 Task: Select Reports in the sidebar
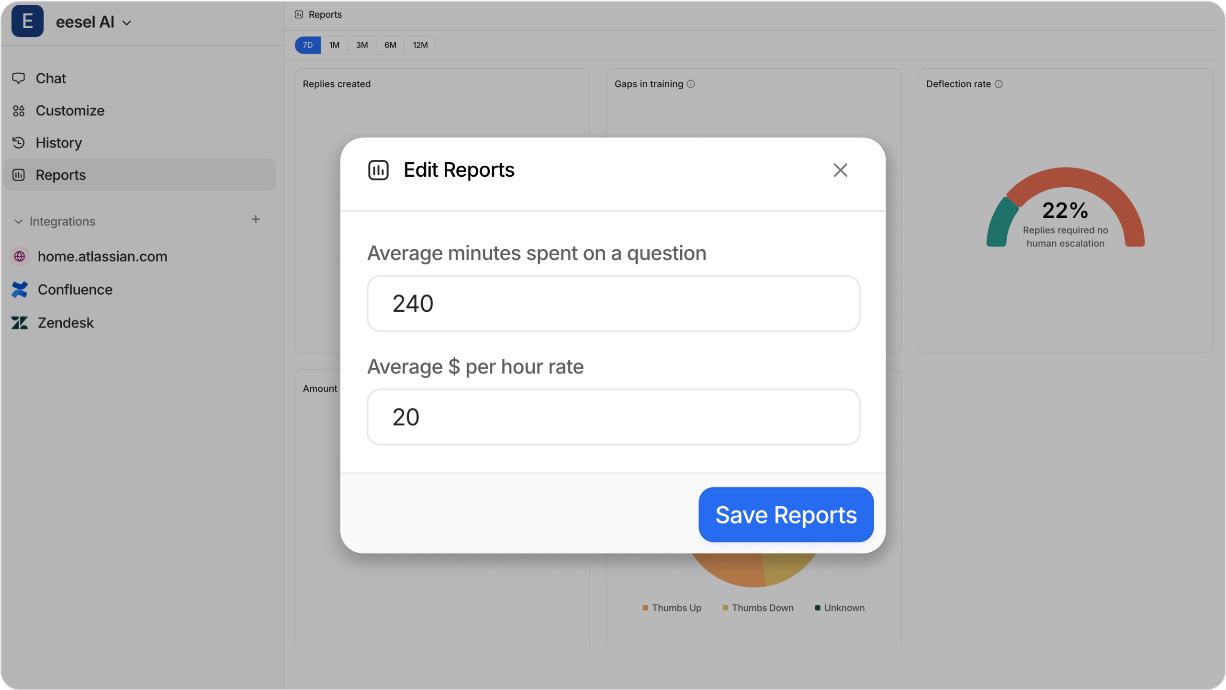pos(140,175)
